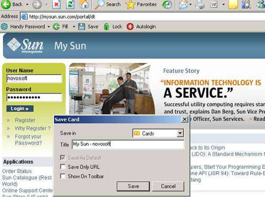Open the Forgot your Password? link
Viewport: 265px width, 197px height.
point(28,140)
